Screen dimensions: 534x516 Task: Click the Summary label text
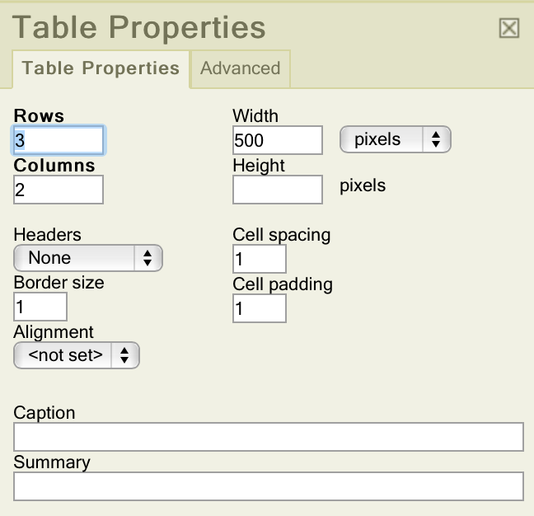(52, 462)
